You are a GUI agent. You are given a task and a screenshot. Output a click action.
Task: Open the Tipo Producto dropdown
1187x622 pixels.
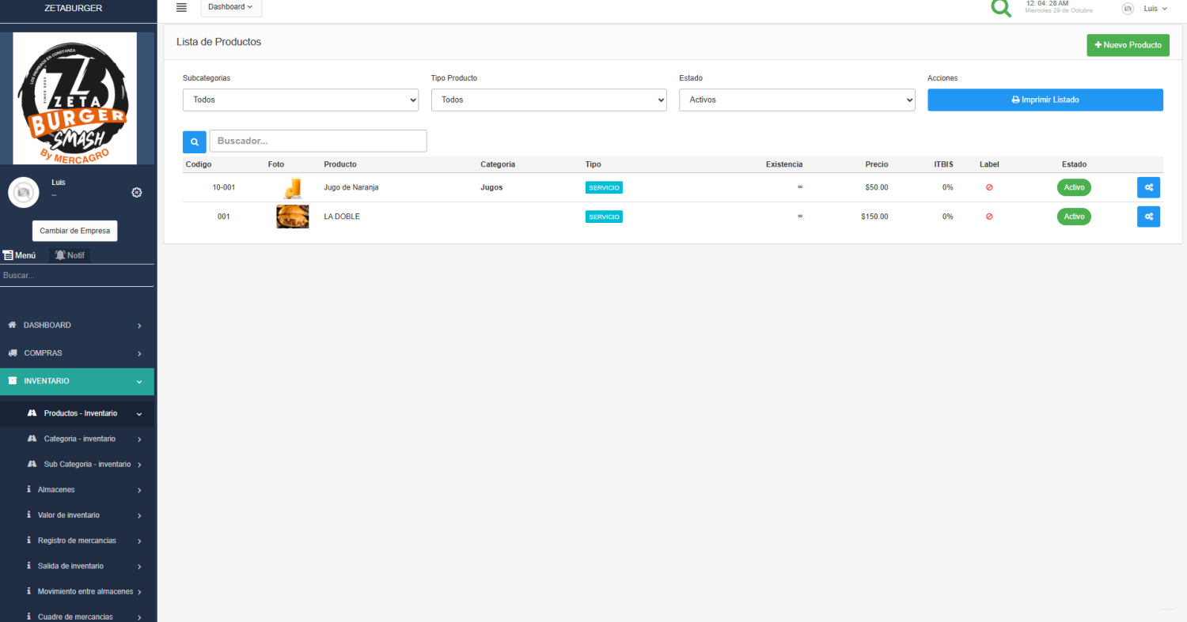tap(548, 100)
